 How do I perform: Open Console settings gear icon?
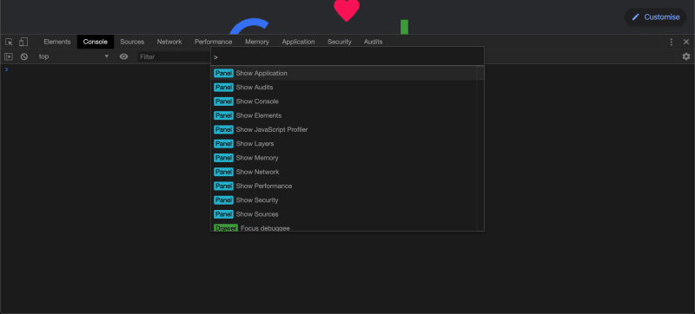(686, 56)
